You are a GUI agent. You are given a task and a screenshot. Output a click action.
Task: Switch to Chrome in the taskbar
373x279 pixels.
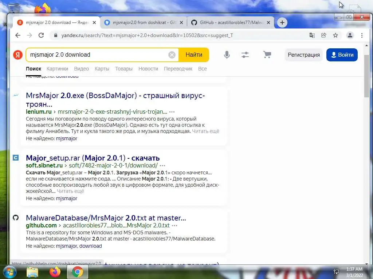point(78,272)
